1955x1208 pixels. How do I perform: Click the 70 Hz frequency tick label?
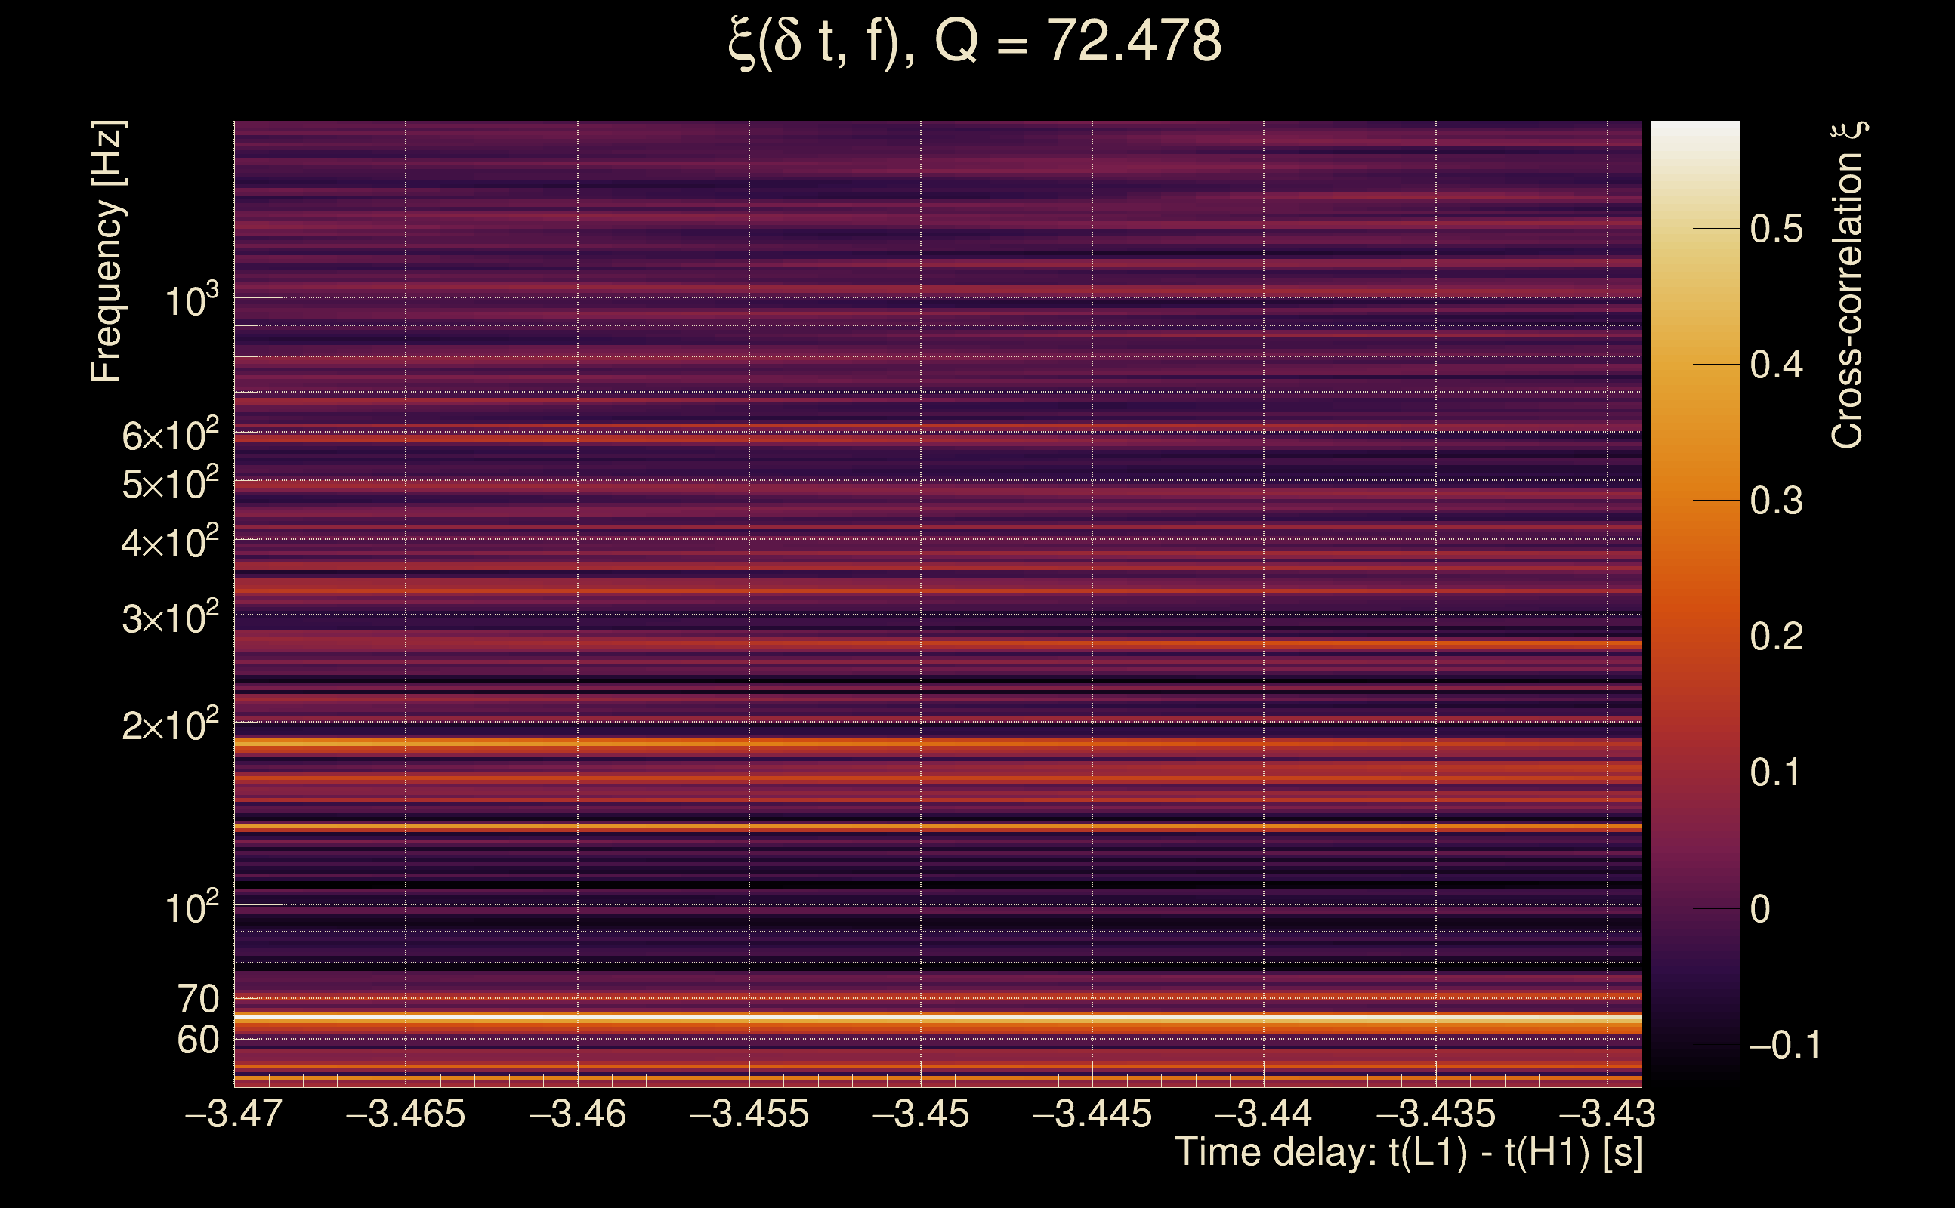coord(197,1000)
